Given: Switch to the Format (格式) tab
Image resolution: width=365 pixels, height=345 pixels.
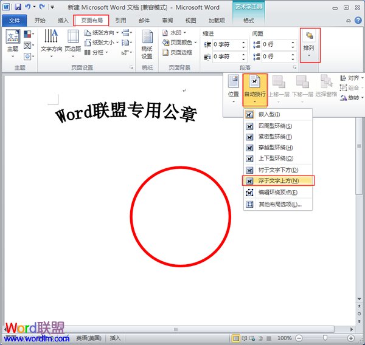Looking at the screenshot, I should pos(249,21).
